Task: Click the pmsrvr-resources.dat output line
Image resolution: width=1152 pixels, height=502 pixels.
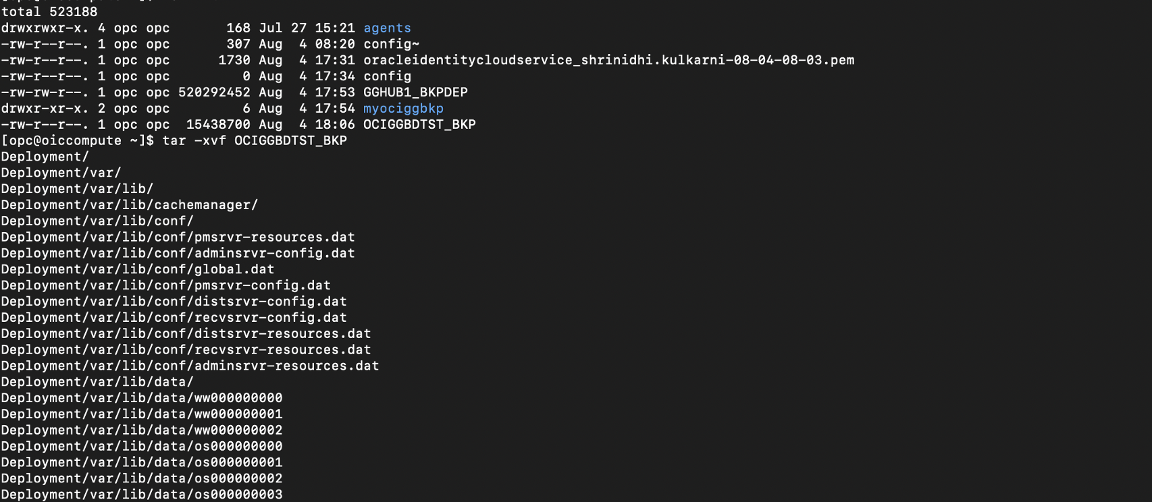Action: pyautogui.click(x=178, y=237)
